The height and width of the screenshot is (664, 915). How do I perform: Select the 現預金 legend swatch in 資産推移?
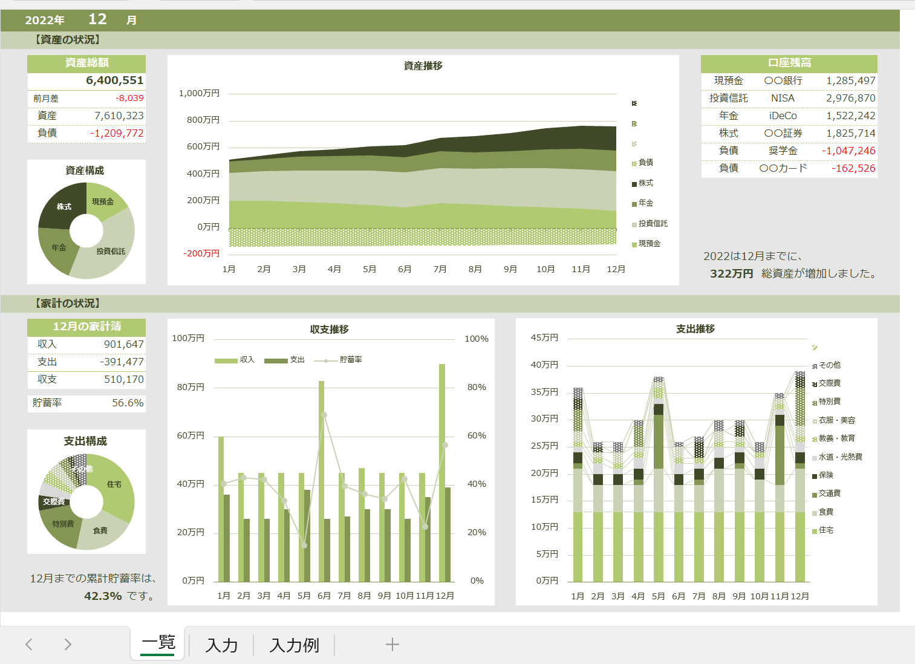634,244
